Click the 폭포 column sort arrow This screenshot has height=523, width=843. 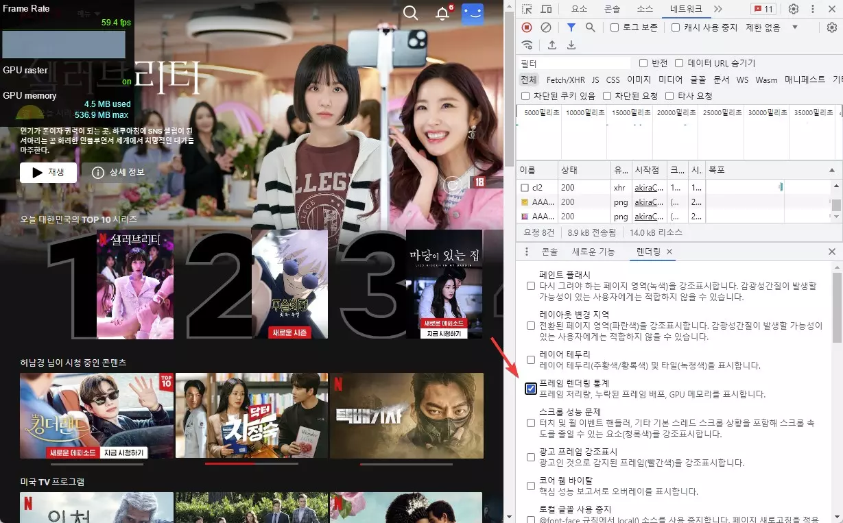832,170
